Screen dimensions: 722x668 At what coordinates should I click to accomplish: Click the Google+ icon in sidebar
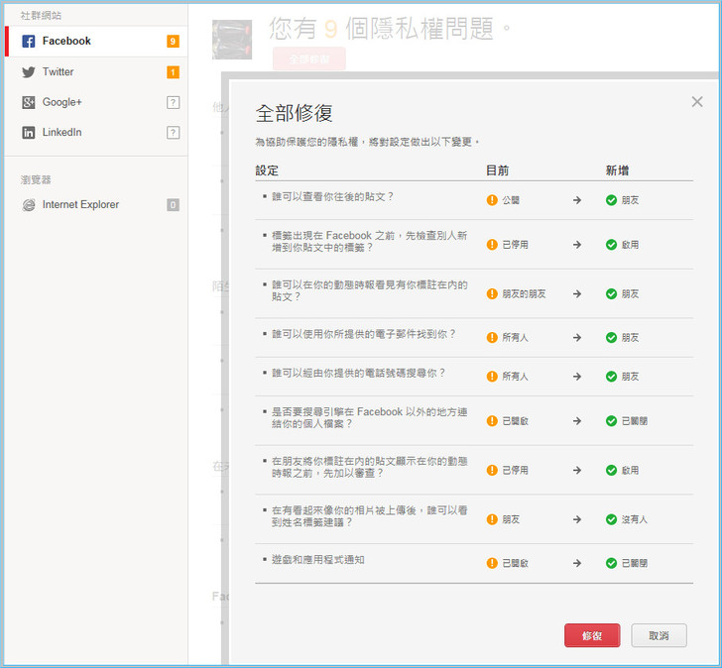[29, 102]
